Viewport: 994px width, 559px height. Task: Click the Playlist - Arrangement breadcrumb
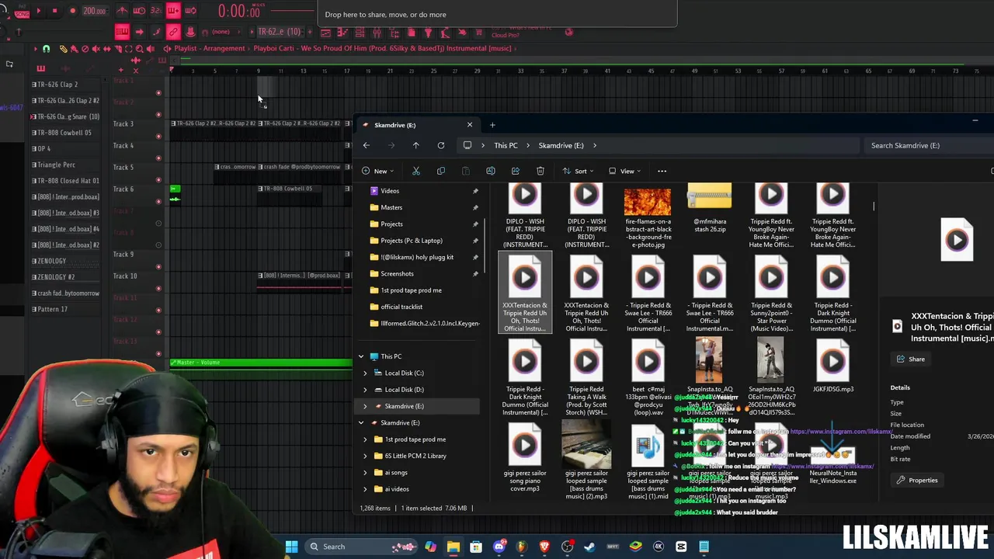(210, 48)
